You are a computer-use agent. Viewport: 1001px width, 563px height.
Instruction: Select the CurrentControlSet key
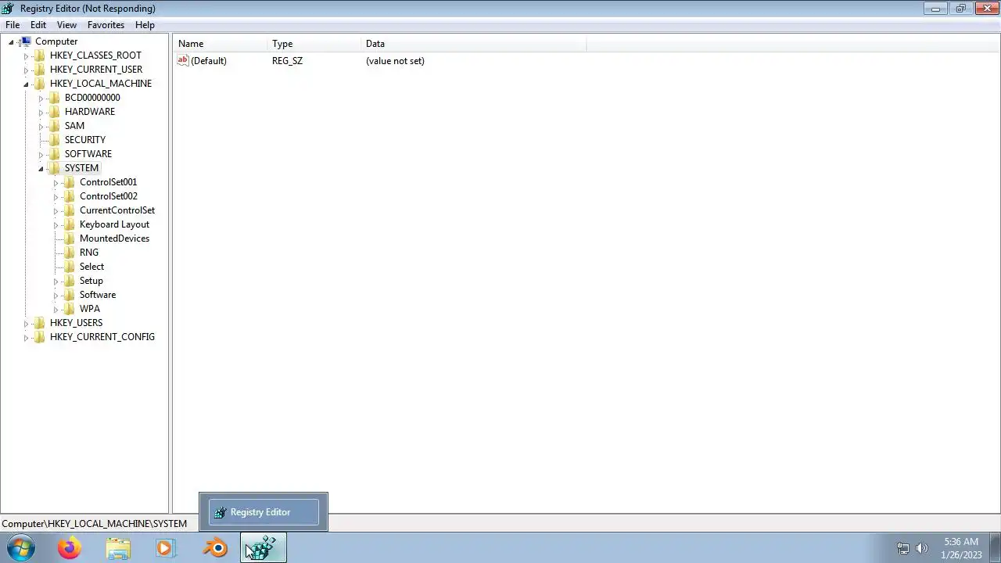[117, 210]
